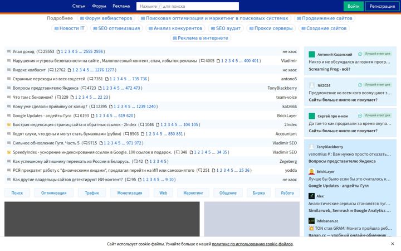Click the Войти button
Viewport: 401px width, 251px height.
point(354,6)
